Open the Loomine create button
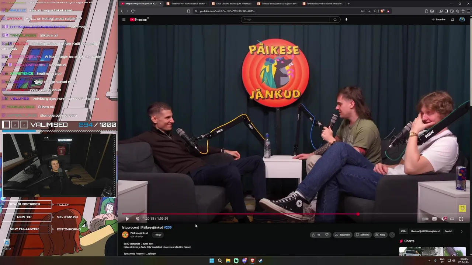 pos(438,20)
